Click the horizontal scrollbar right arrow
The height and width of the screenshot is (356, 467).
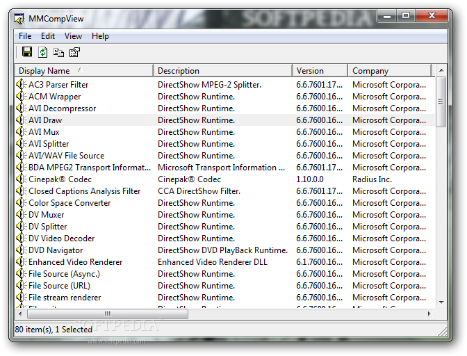[x=429, y=314]
